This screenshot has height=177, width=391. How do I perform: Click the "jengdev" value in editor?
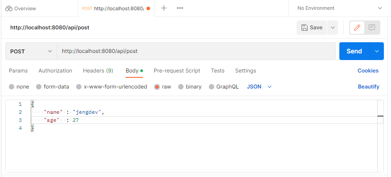tap(87, 112)
